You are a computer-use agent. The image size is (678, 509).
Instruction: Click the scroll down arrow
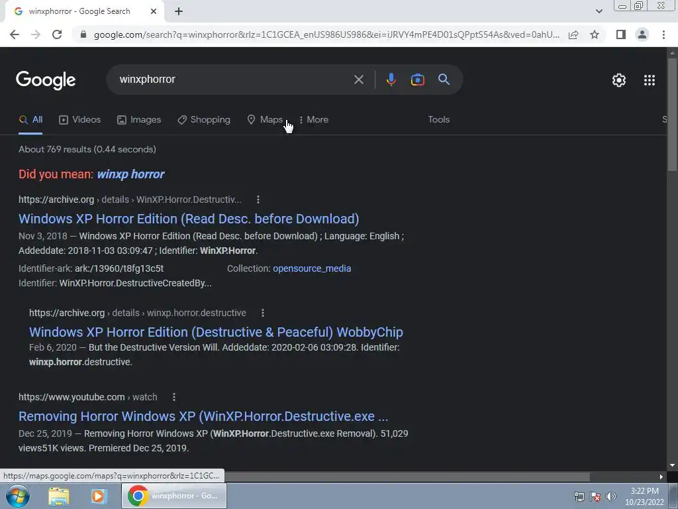(672, 466)
